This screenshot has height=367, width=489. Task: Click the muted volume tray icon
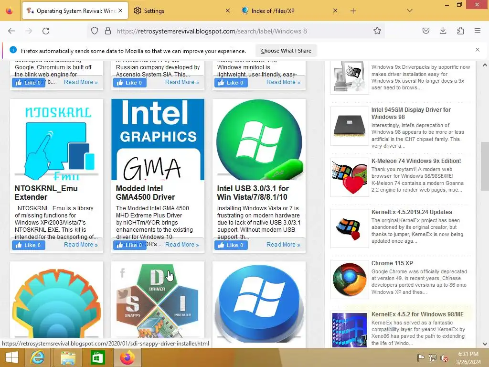click(x=444, y=358)
